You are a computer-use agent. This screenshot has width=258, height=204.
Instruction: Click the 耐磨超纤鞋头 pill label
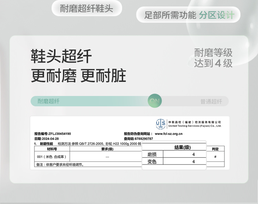point(87,9)
